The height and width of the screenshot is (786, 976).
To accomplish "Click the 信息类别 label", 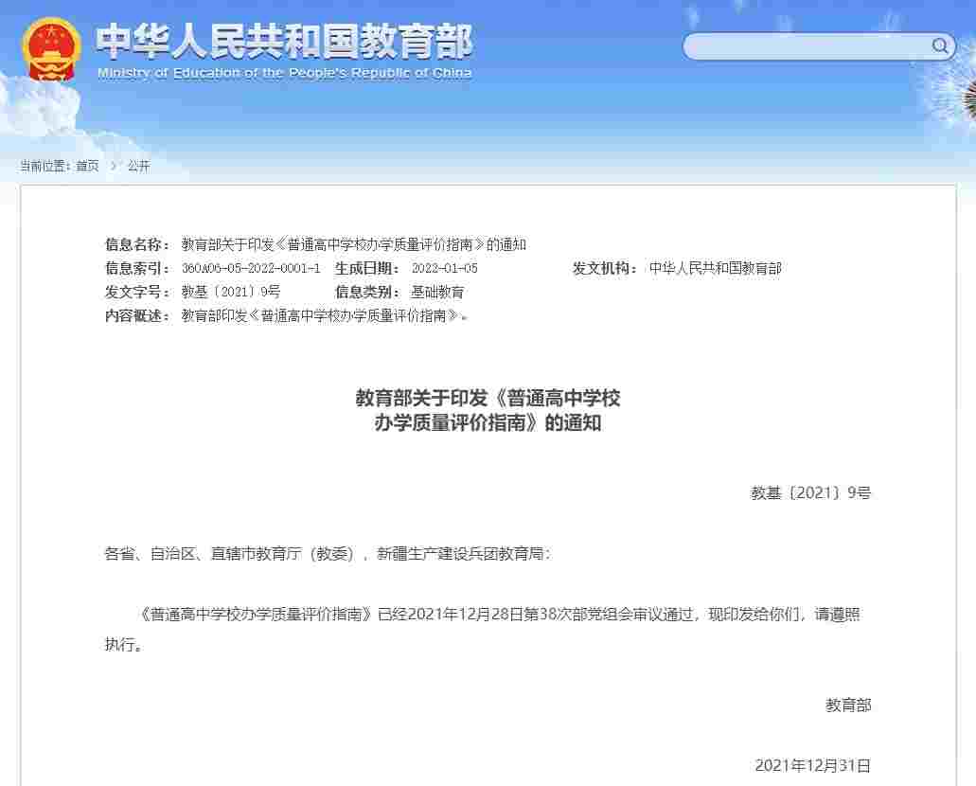I will click(x=367, y=292).
